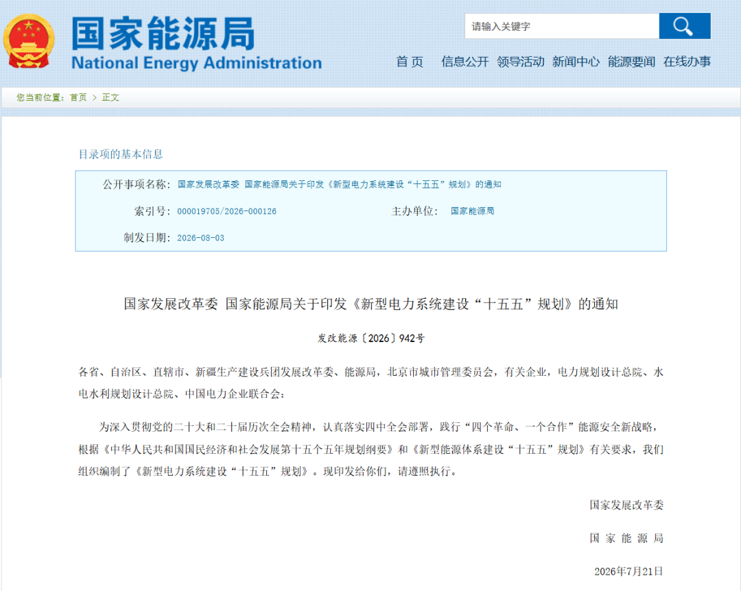This screenshot has width=741, height=591.
Task: Click document number 发改能源〔2026〕942号
Action: pyautogui.click(x=371, y=338)
